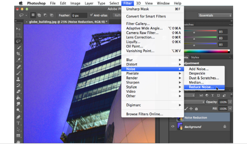Filter layers by adjustment layer icon

[207, 95]
